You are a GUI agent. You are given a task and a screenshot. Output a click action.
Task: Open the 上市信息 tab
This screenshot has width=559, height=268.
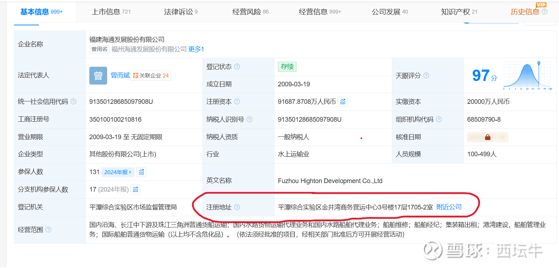111,12
